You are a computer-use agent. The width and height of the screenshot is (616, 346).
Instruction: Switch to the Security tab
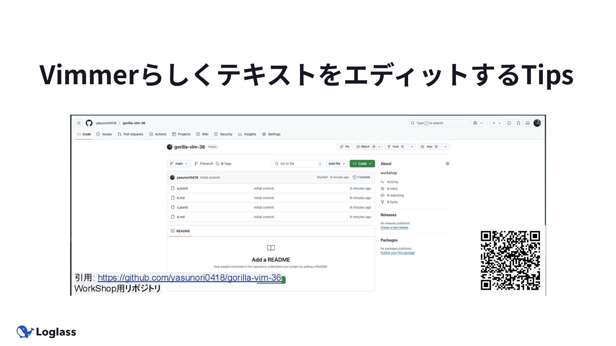223,134
